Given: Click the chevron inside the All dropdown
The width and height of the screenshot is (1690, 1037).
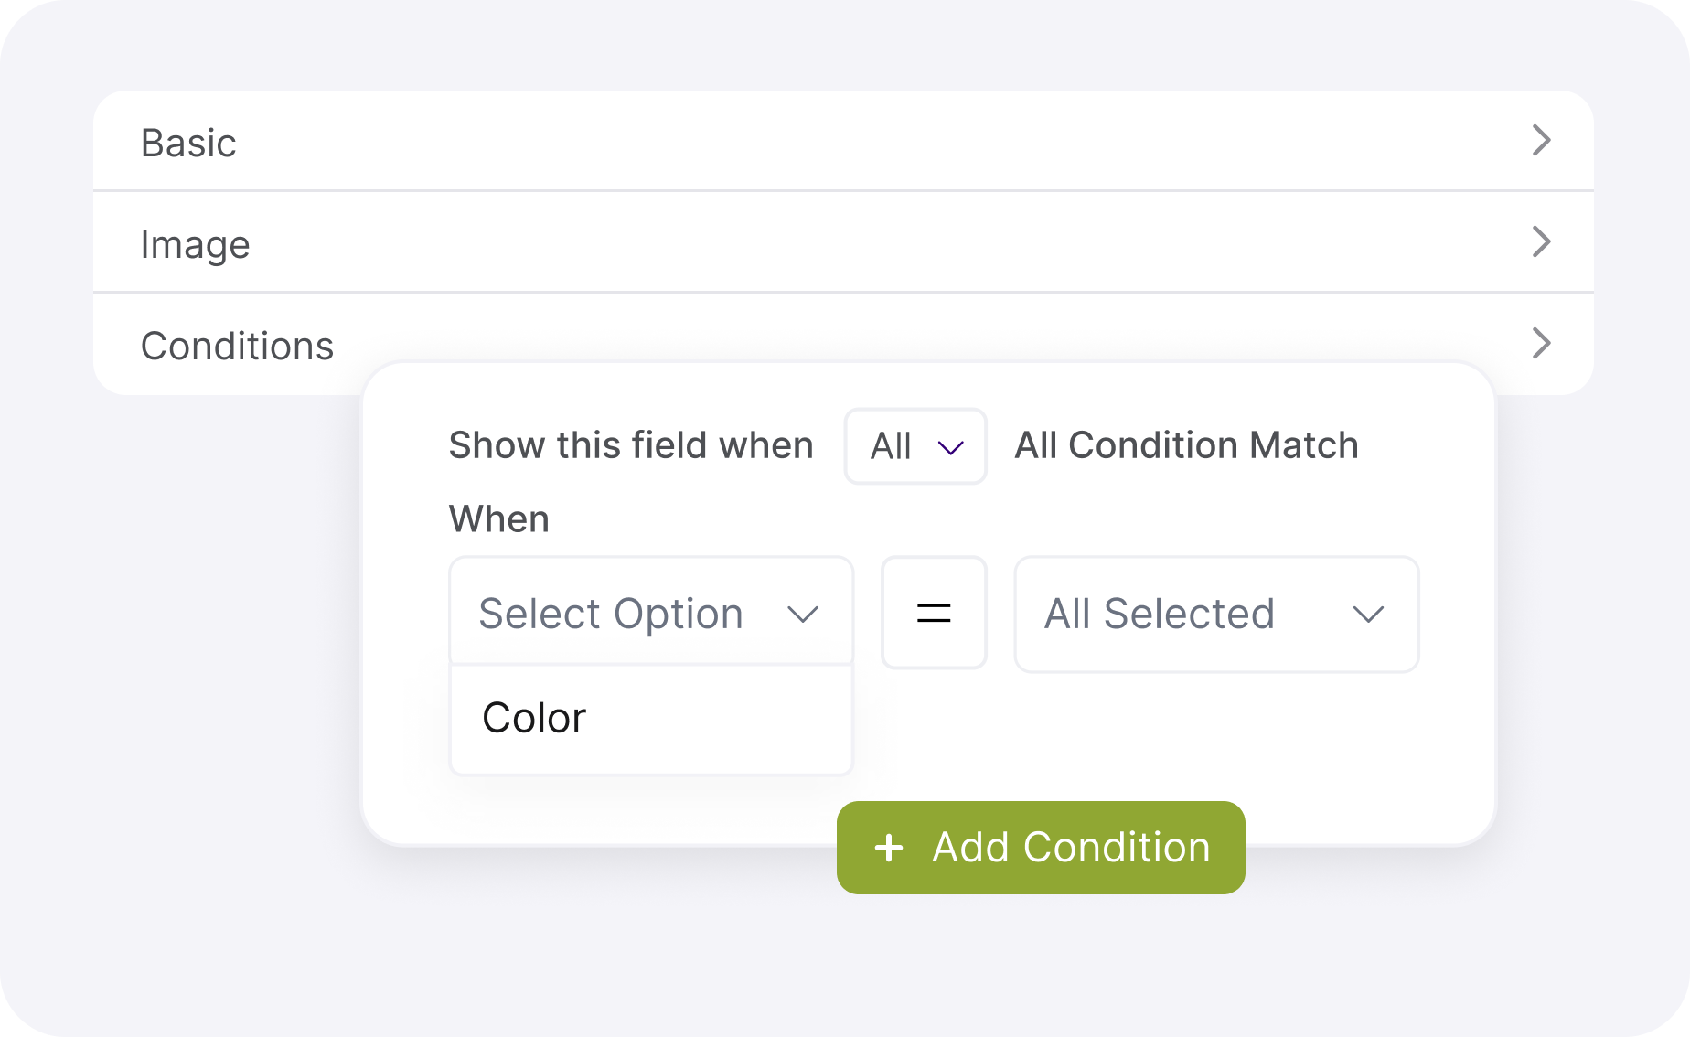Looking at the screenshot, I should click(951, 447).
